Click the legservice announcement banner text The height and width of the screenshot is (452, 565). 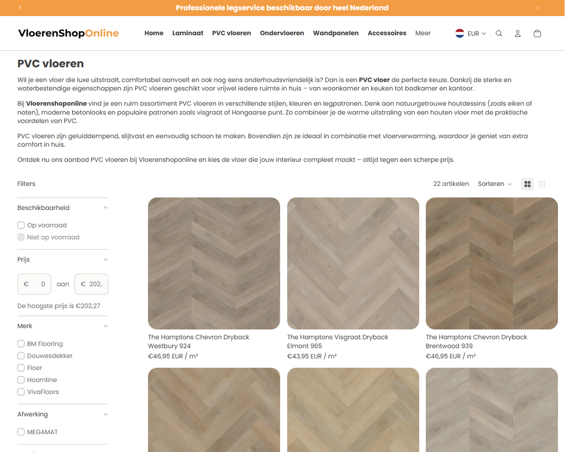(x=282, y=8)
